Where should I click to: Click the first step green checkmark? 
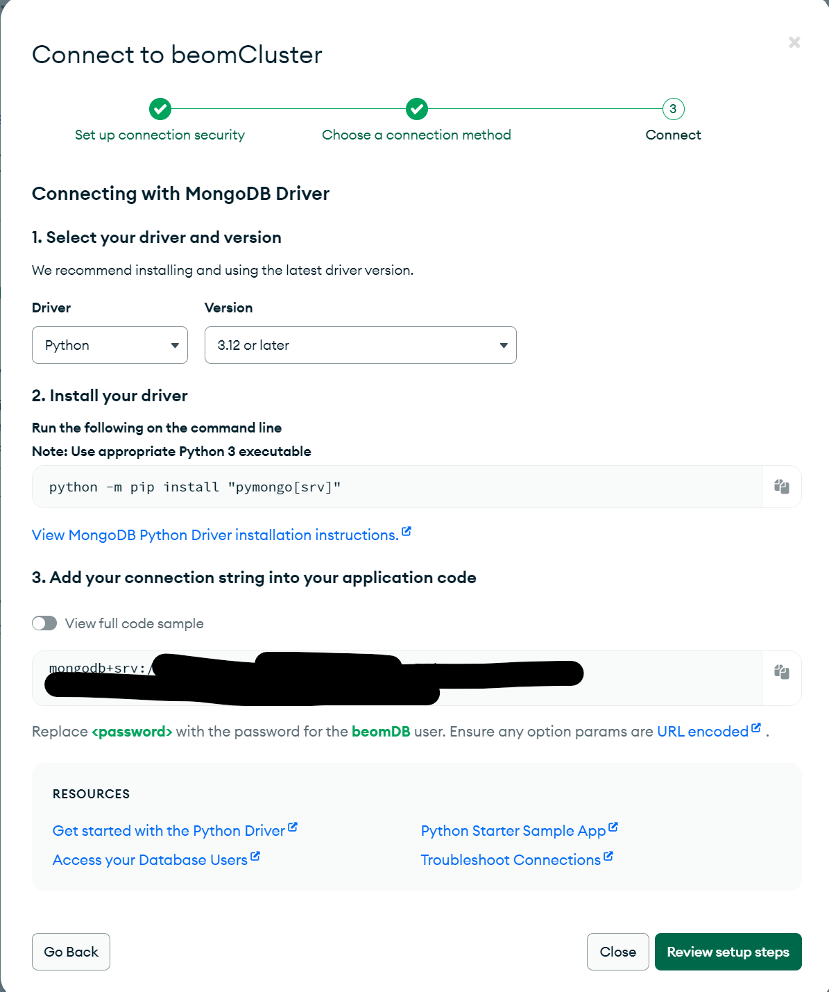pos(160,109)
